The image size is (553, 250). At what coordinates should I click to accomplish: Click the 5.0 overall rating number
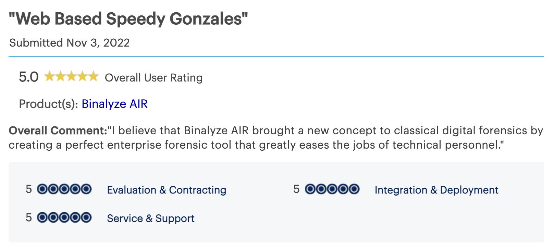[x=28, y=77]
